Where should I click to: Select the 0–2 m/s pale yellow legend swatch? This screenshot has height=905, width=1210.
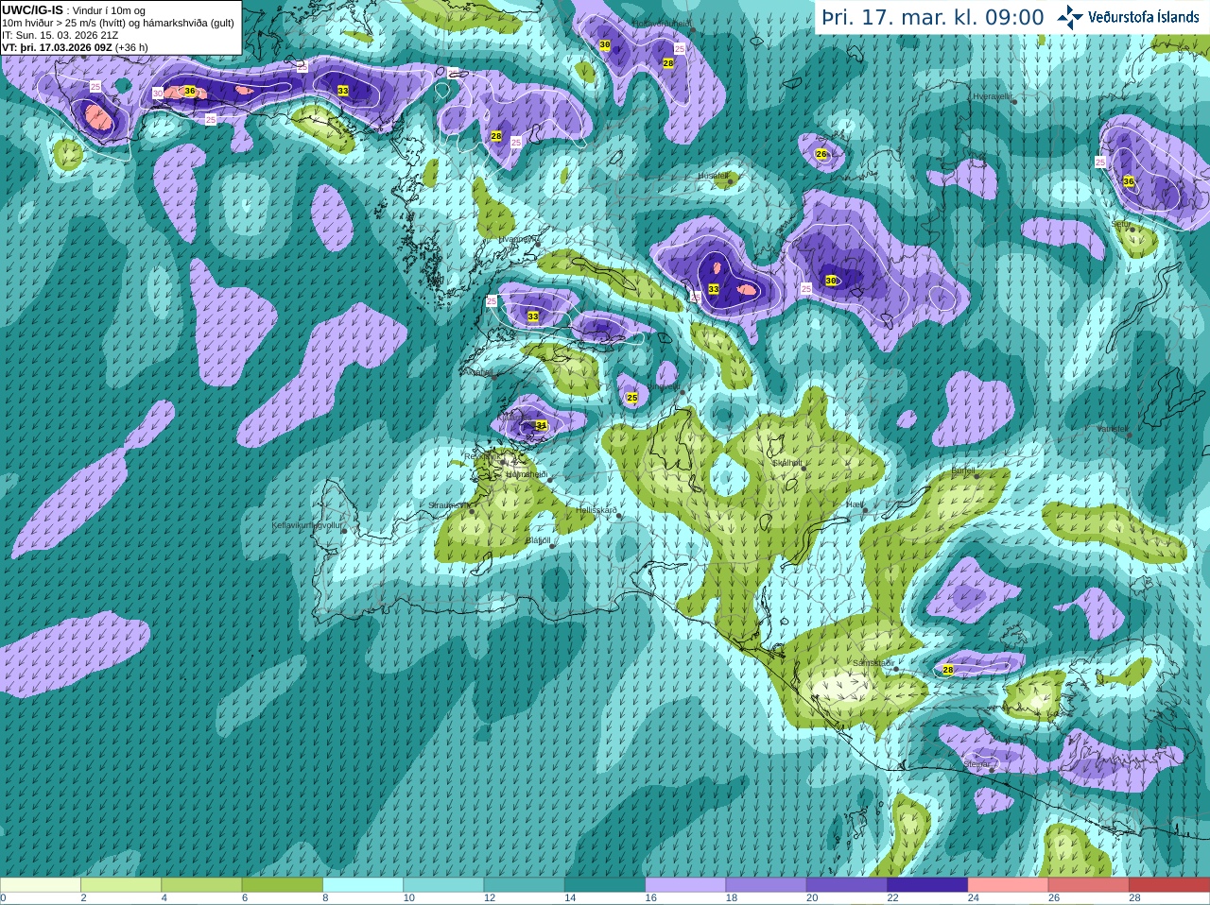pos(41,884)
